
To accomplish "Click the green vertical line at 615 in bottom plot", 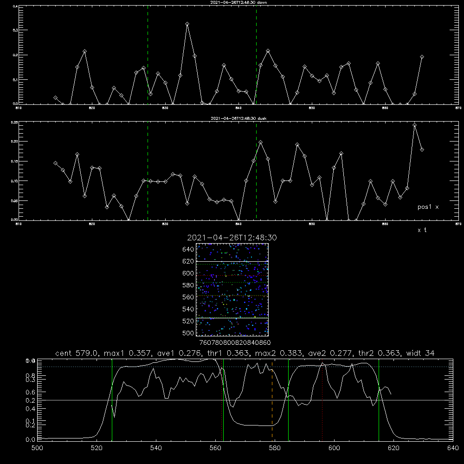I will tap(379, 400).
